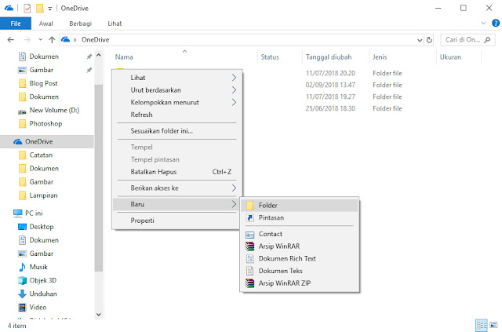
Task: Open Video under PC ini
Action: (x=38, y=308)
